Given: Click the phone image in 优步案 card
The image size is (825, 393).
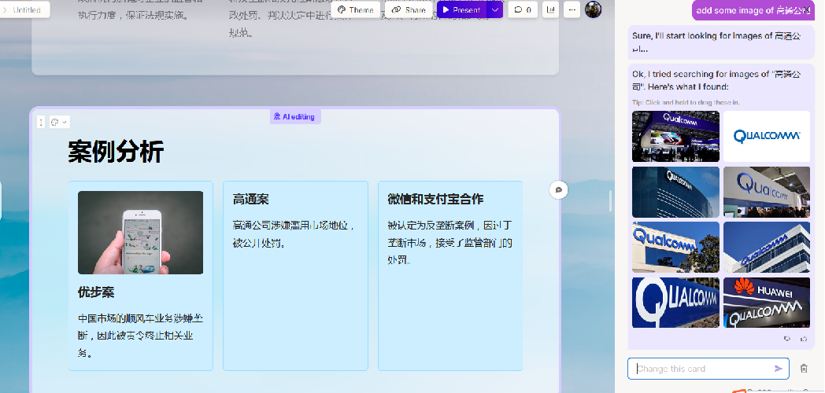Looking at the screenshot, I should coord(140,233).
